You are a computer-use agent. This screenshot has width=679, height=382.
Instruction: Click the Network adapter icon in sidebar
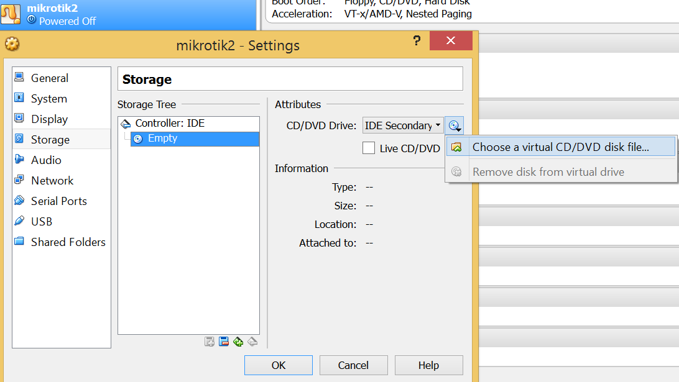pyautogui.click(x=19, y=179)
